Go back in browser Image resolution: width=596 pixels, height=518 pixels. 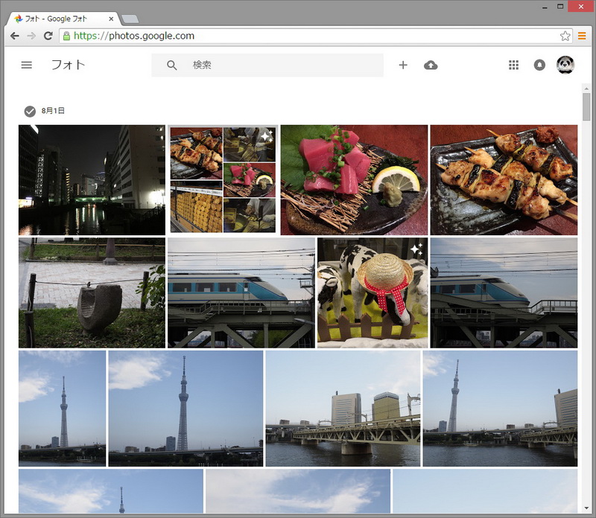[14, 36]
